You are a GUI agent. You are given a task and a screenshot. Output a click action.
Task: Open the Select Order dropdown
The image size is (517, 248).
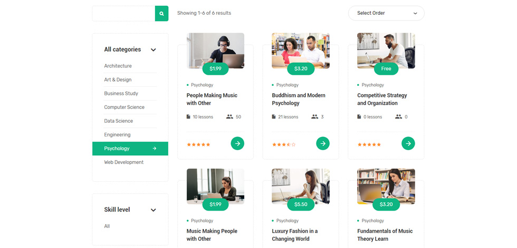pyautogui.click(x=386, y=13)
